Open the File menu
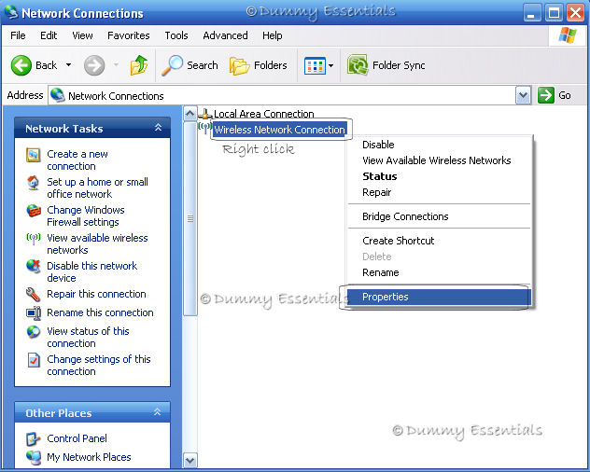590x472 pixels. pyautogui.click(x=18, y=35)
